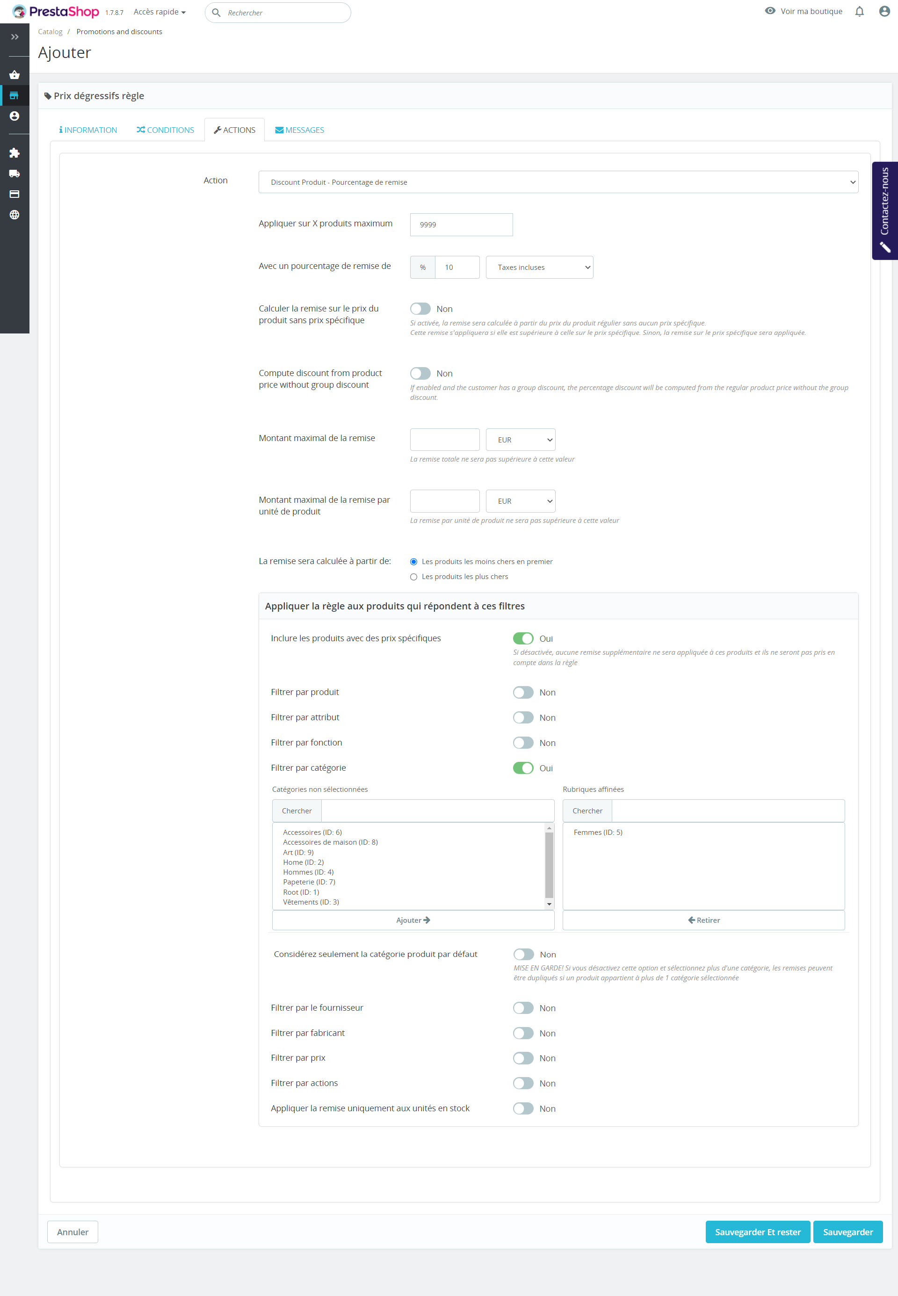Viewport: 898px width, 1296px height.
Task: Click the Sauvegarder Et rester button
Action: [757, 1232]
